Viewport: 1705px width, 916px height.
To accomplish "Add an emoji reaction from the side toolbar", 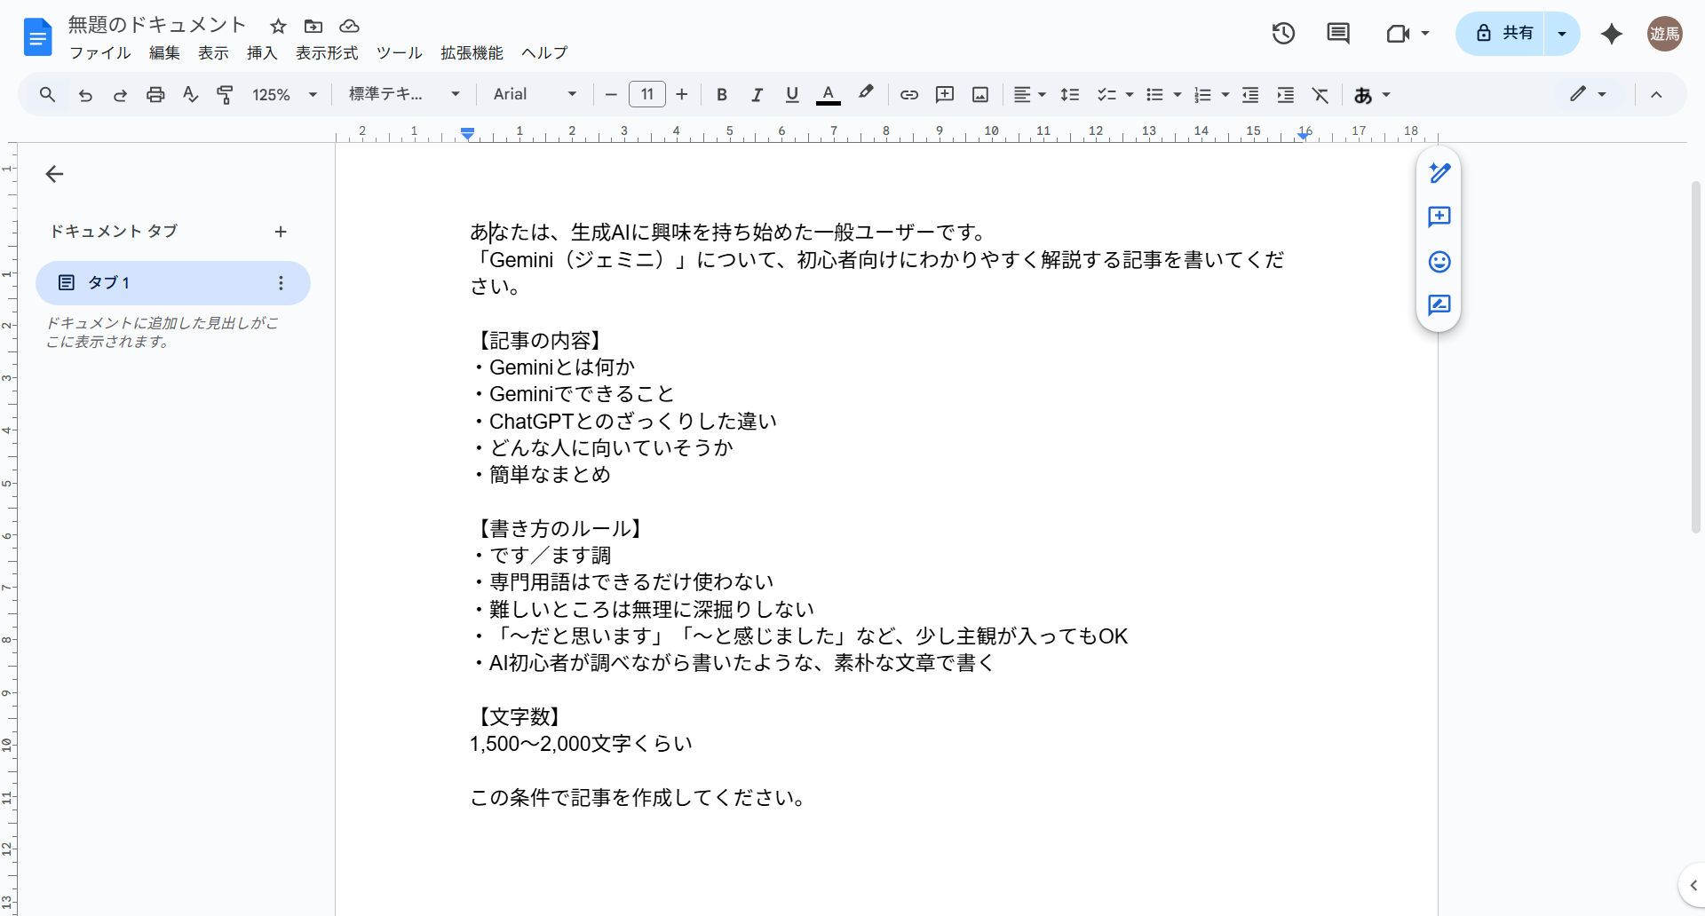I will [x=1439, y=262].
